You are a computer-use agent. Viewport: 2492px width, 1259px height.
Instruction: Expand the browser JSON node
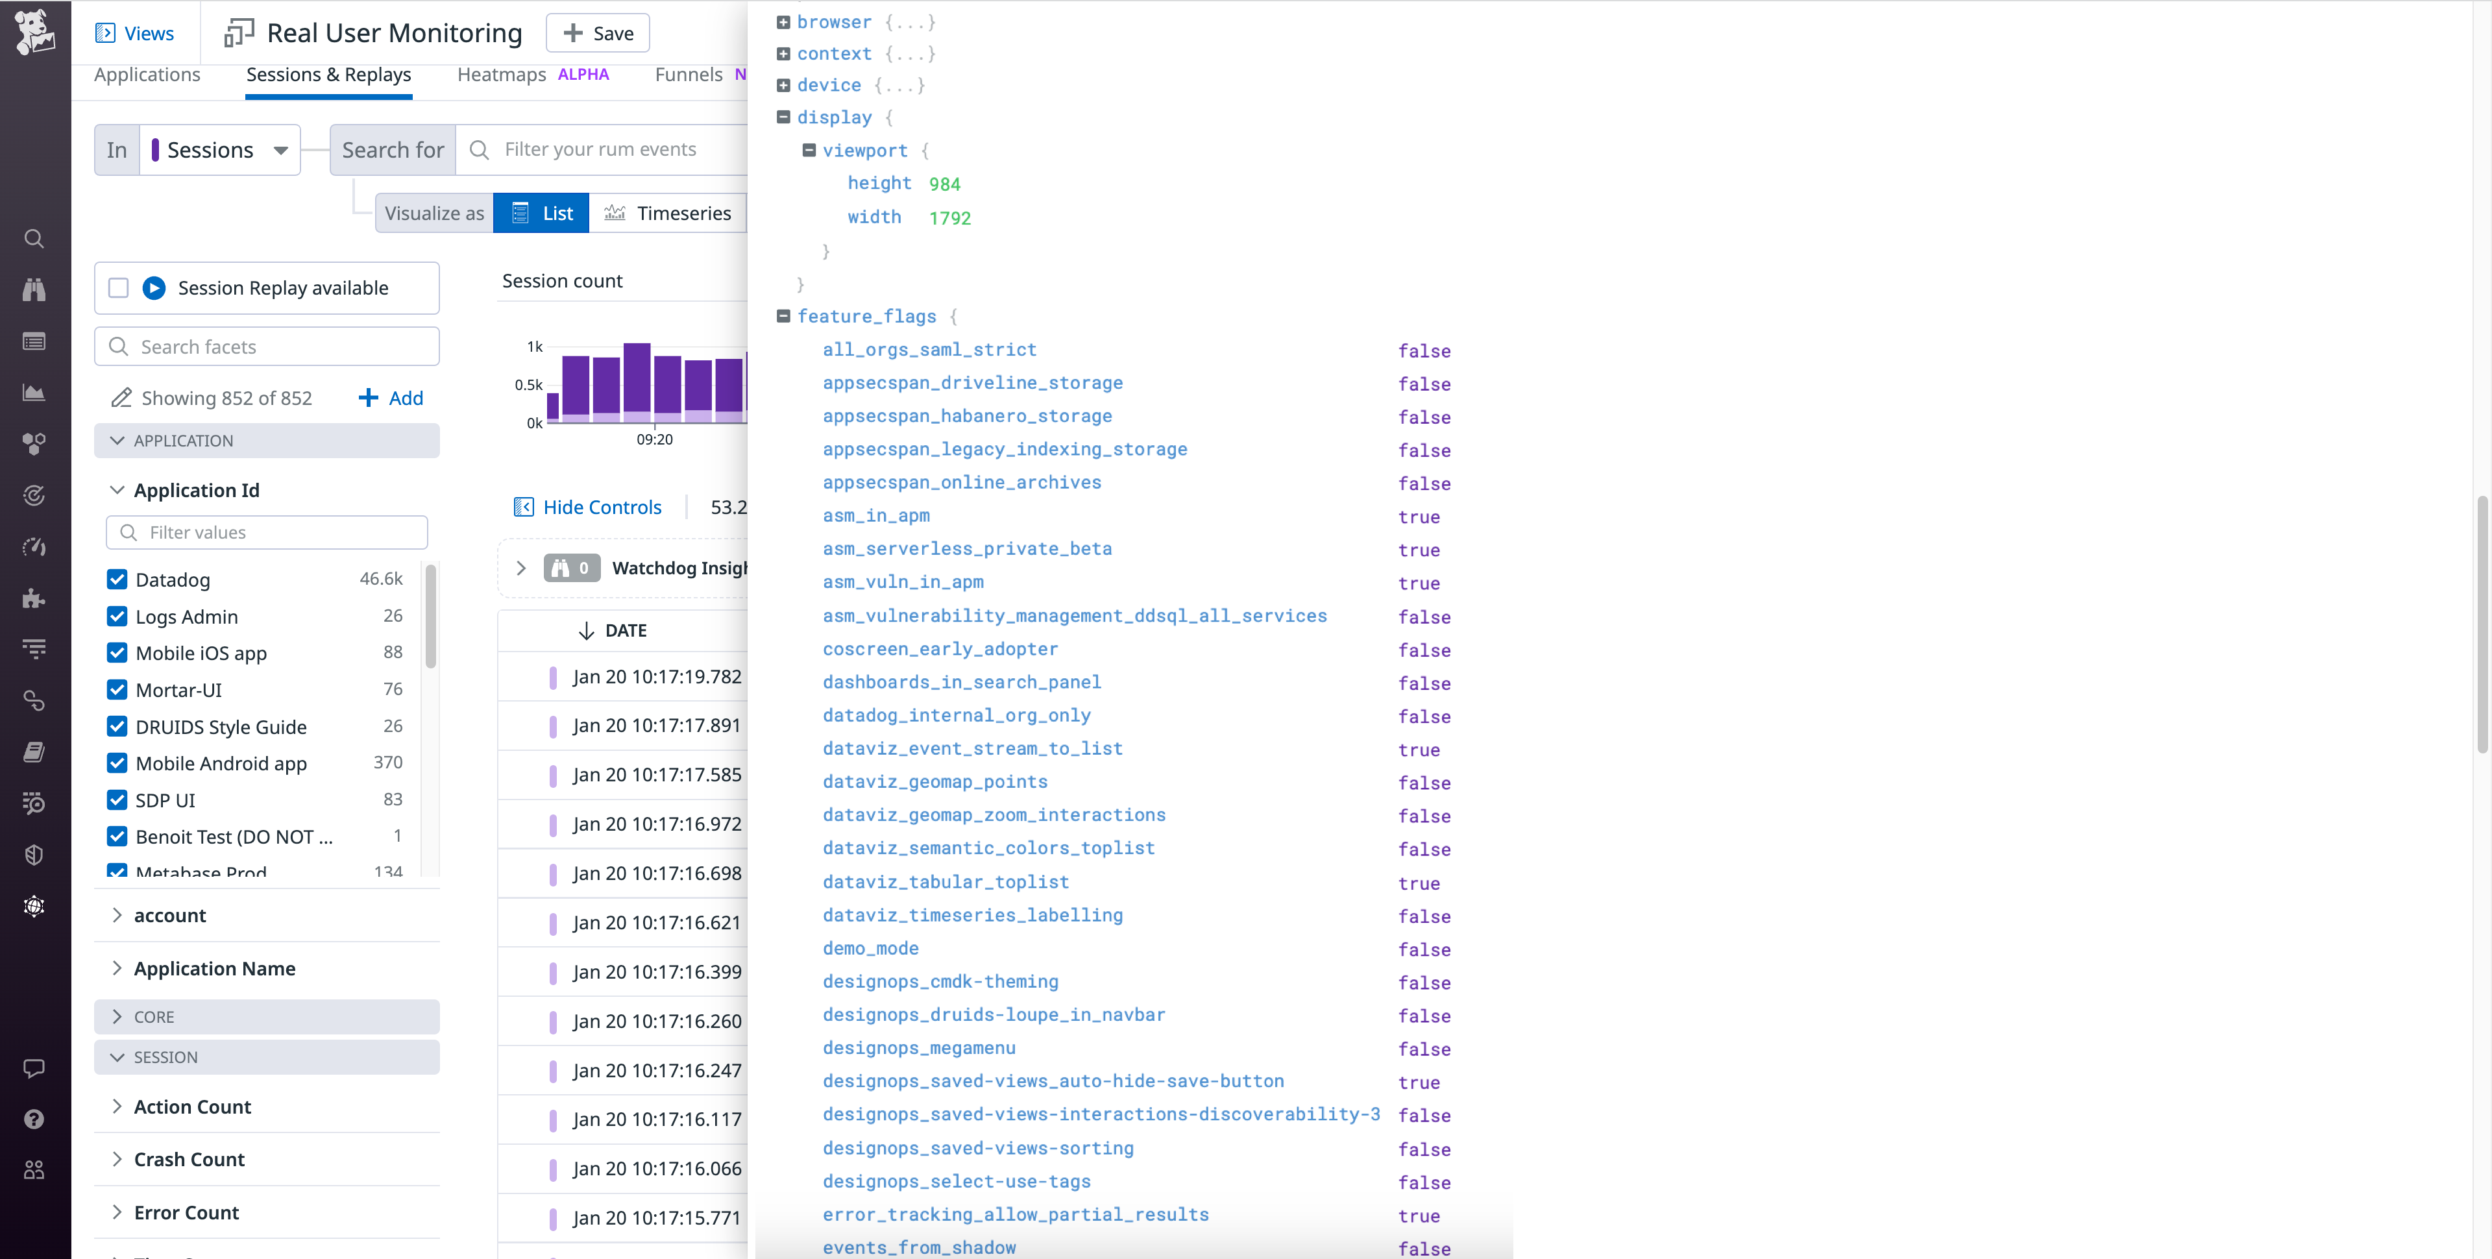point(783,21)
